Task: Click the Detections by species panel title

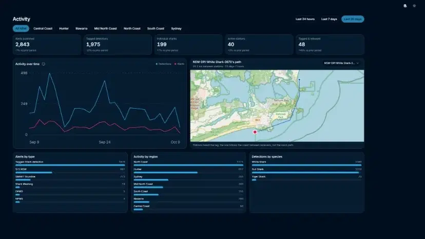Action: (x=267, y=156)
